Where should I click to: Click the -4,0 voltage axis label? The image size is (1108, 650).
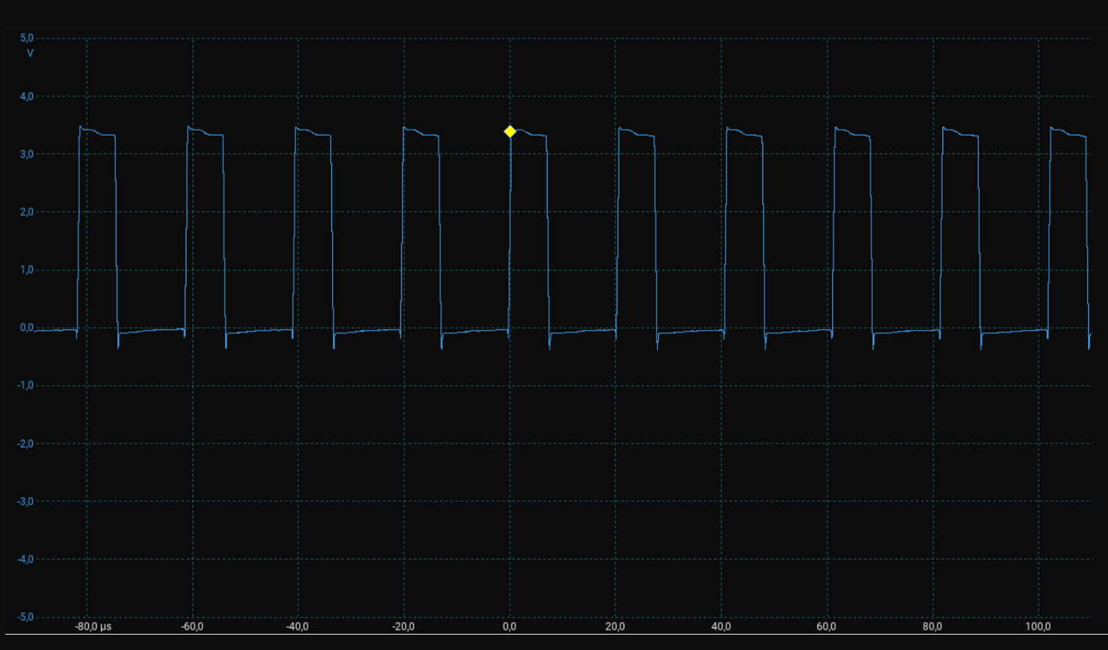(x=25, y=559)
